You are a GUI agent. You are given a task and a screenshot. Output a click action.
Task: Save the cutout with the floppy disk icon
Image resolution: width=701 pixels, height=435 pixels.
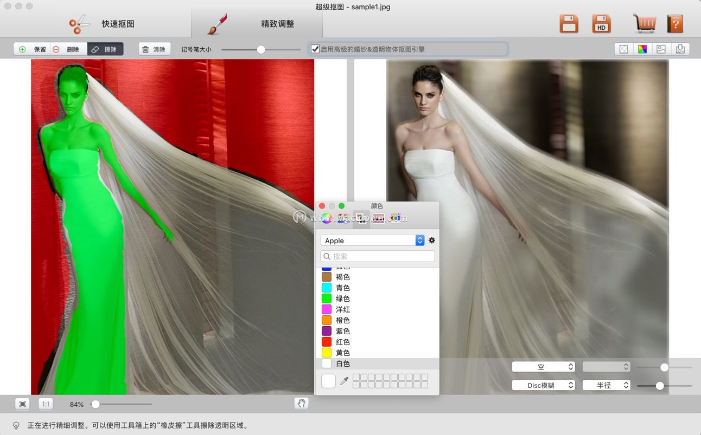pos(569,24)
